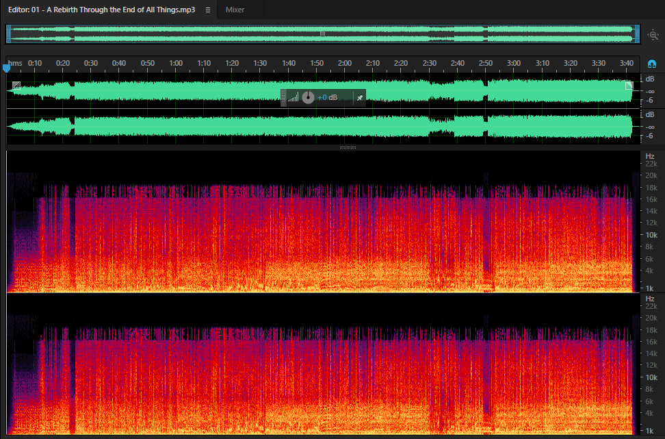Edit the +0 dB gain value
The width and height of the screenshot is (665, 439).
[x=328, y=98]
